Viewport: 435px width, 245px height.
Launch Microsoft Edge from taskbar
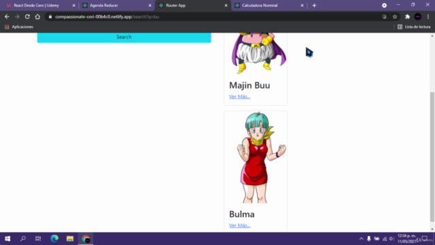tap(54, 239)
